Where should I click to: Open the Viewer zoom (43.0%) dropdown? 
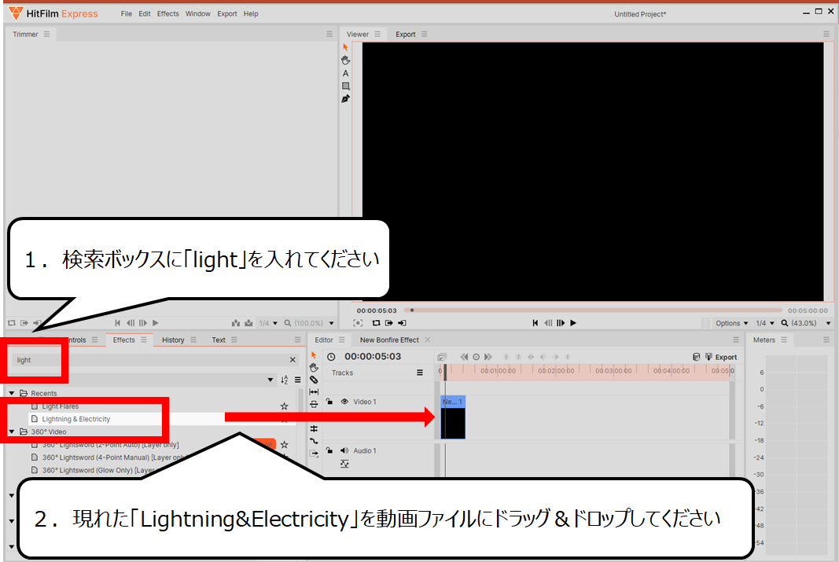pos(806,323)
